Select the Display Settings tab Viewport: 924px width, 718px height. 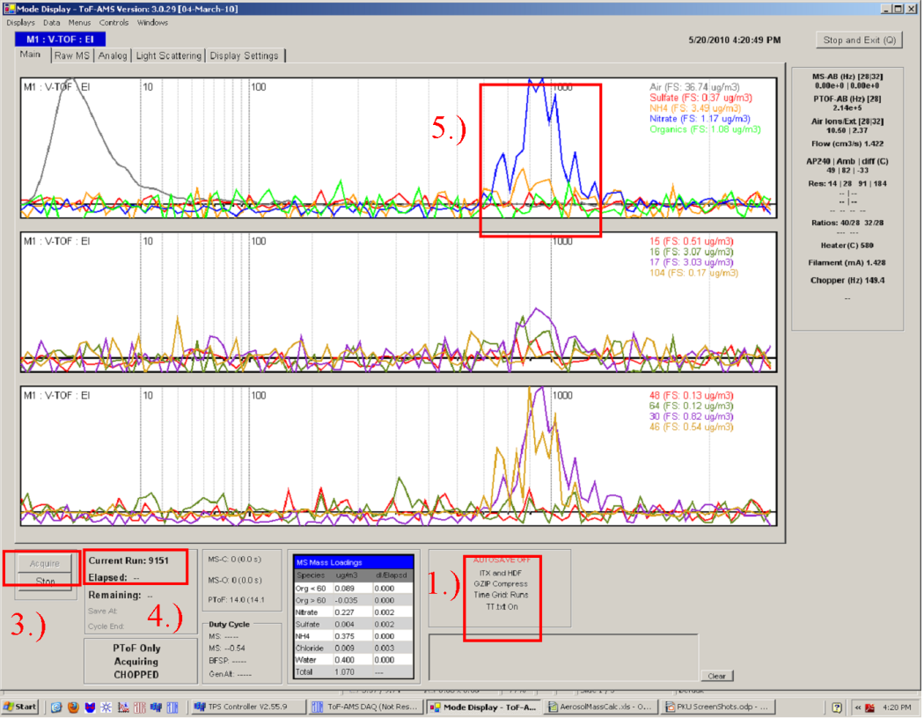click(244, 55)
